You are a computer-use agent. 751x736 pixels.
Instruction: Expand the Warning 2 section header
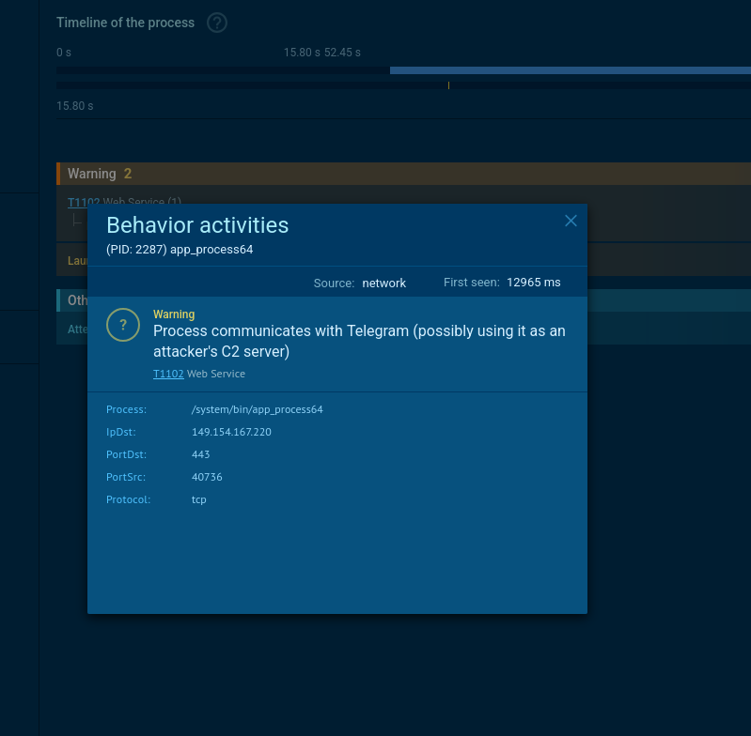pos(403,174)
